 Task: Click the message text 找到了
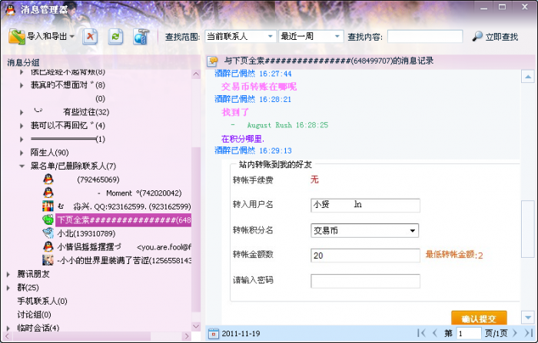coord(235,112)
